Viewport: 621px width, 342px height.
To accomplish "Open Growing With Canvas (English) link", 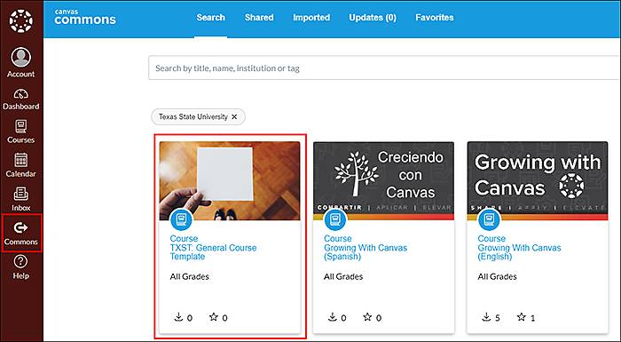I will tap(519, 252).
